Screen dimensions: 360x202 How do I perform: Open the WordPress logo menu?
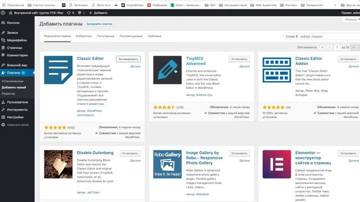[x=3, y=13]
